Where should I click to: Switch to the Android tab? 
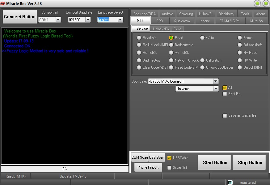click(x=167, y=14)
